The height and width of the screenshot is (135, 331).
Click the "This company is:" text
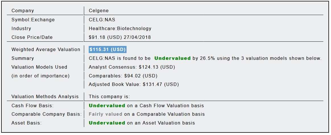point(109,96)
